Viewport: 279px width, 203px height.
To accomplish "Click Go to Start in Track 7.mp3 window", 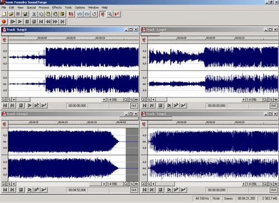I will 145,190.
